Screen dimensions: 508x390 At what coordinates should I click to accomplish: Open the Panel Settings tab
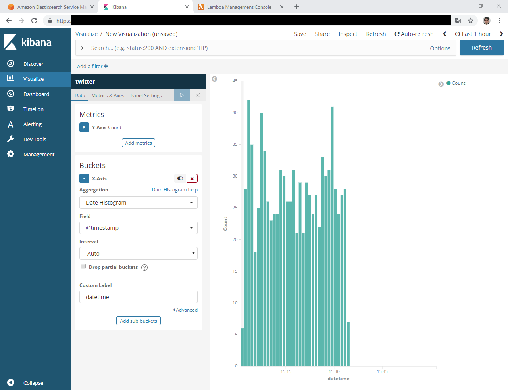tap(146, 96)
